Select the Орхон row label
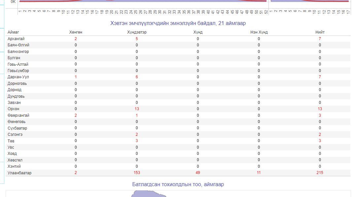This screenshot has height=197, width=355. [13, 109]
